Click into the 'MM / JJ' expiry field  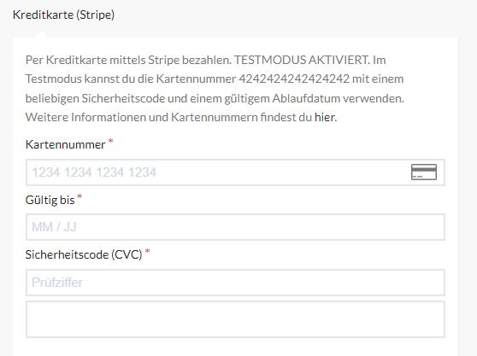(235, 227)
